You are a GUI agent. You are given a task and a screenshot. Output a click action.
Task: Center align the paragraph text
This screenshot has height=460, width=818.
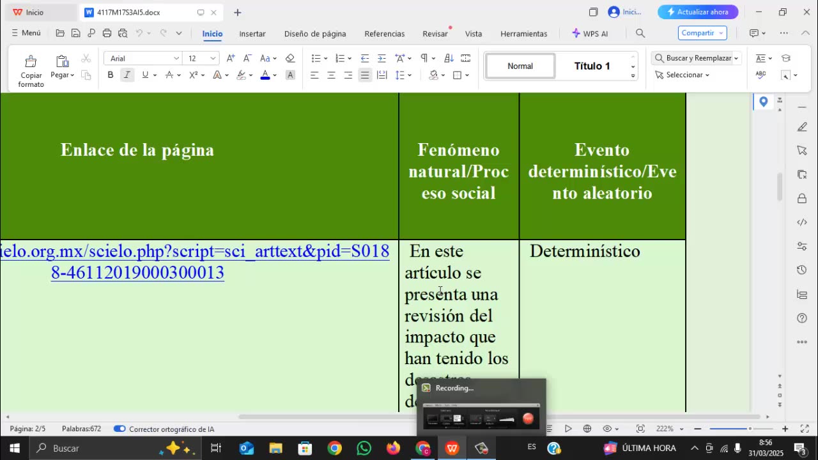click(x=331, y=75)
